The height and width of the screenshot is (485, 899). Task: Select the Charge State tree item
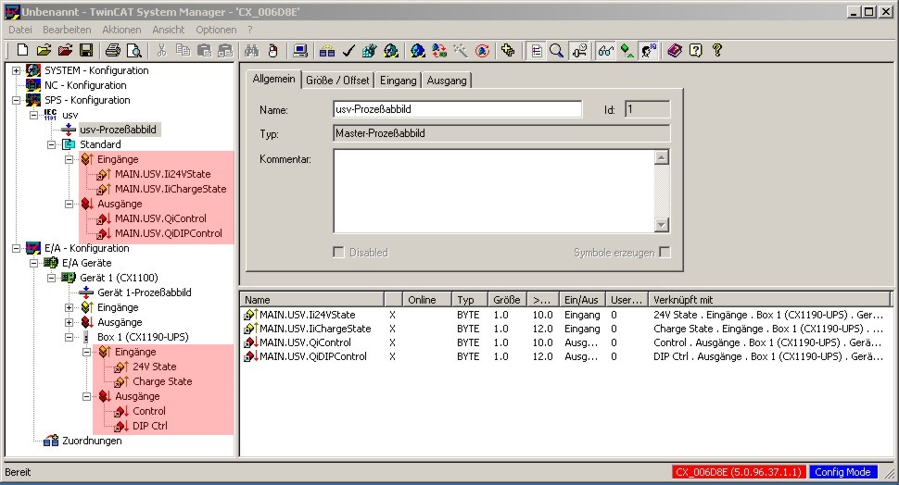(x=162, y=381)
